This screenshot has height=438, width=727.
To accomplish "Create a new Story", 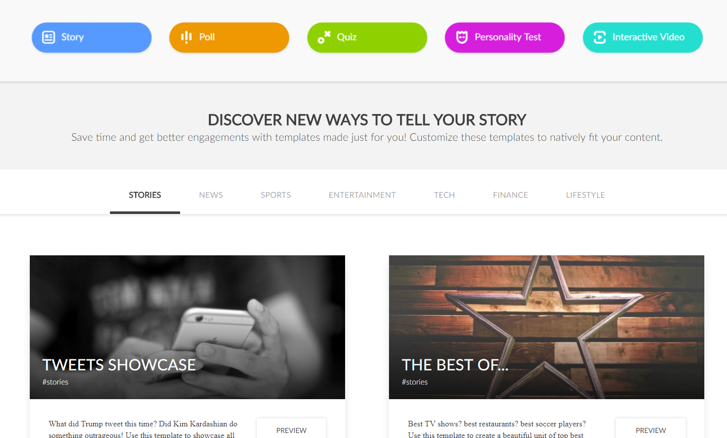I will tap(91, 37).
